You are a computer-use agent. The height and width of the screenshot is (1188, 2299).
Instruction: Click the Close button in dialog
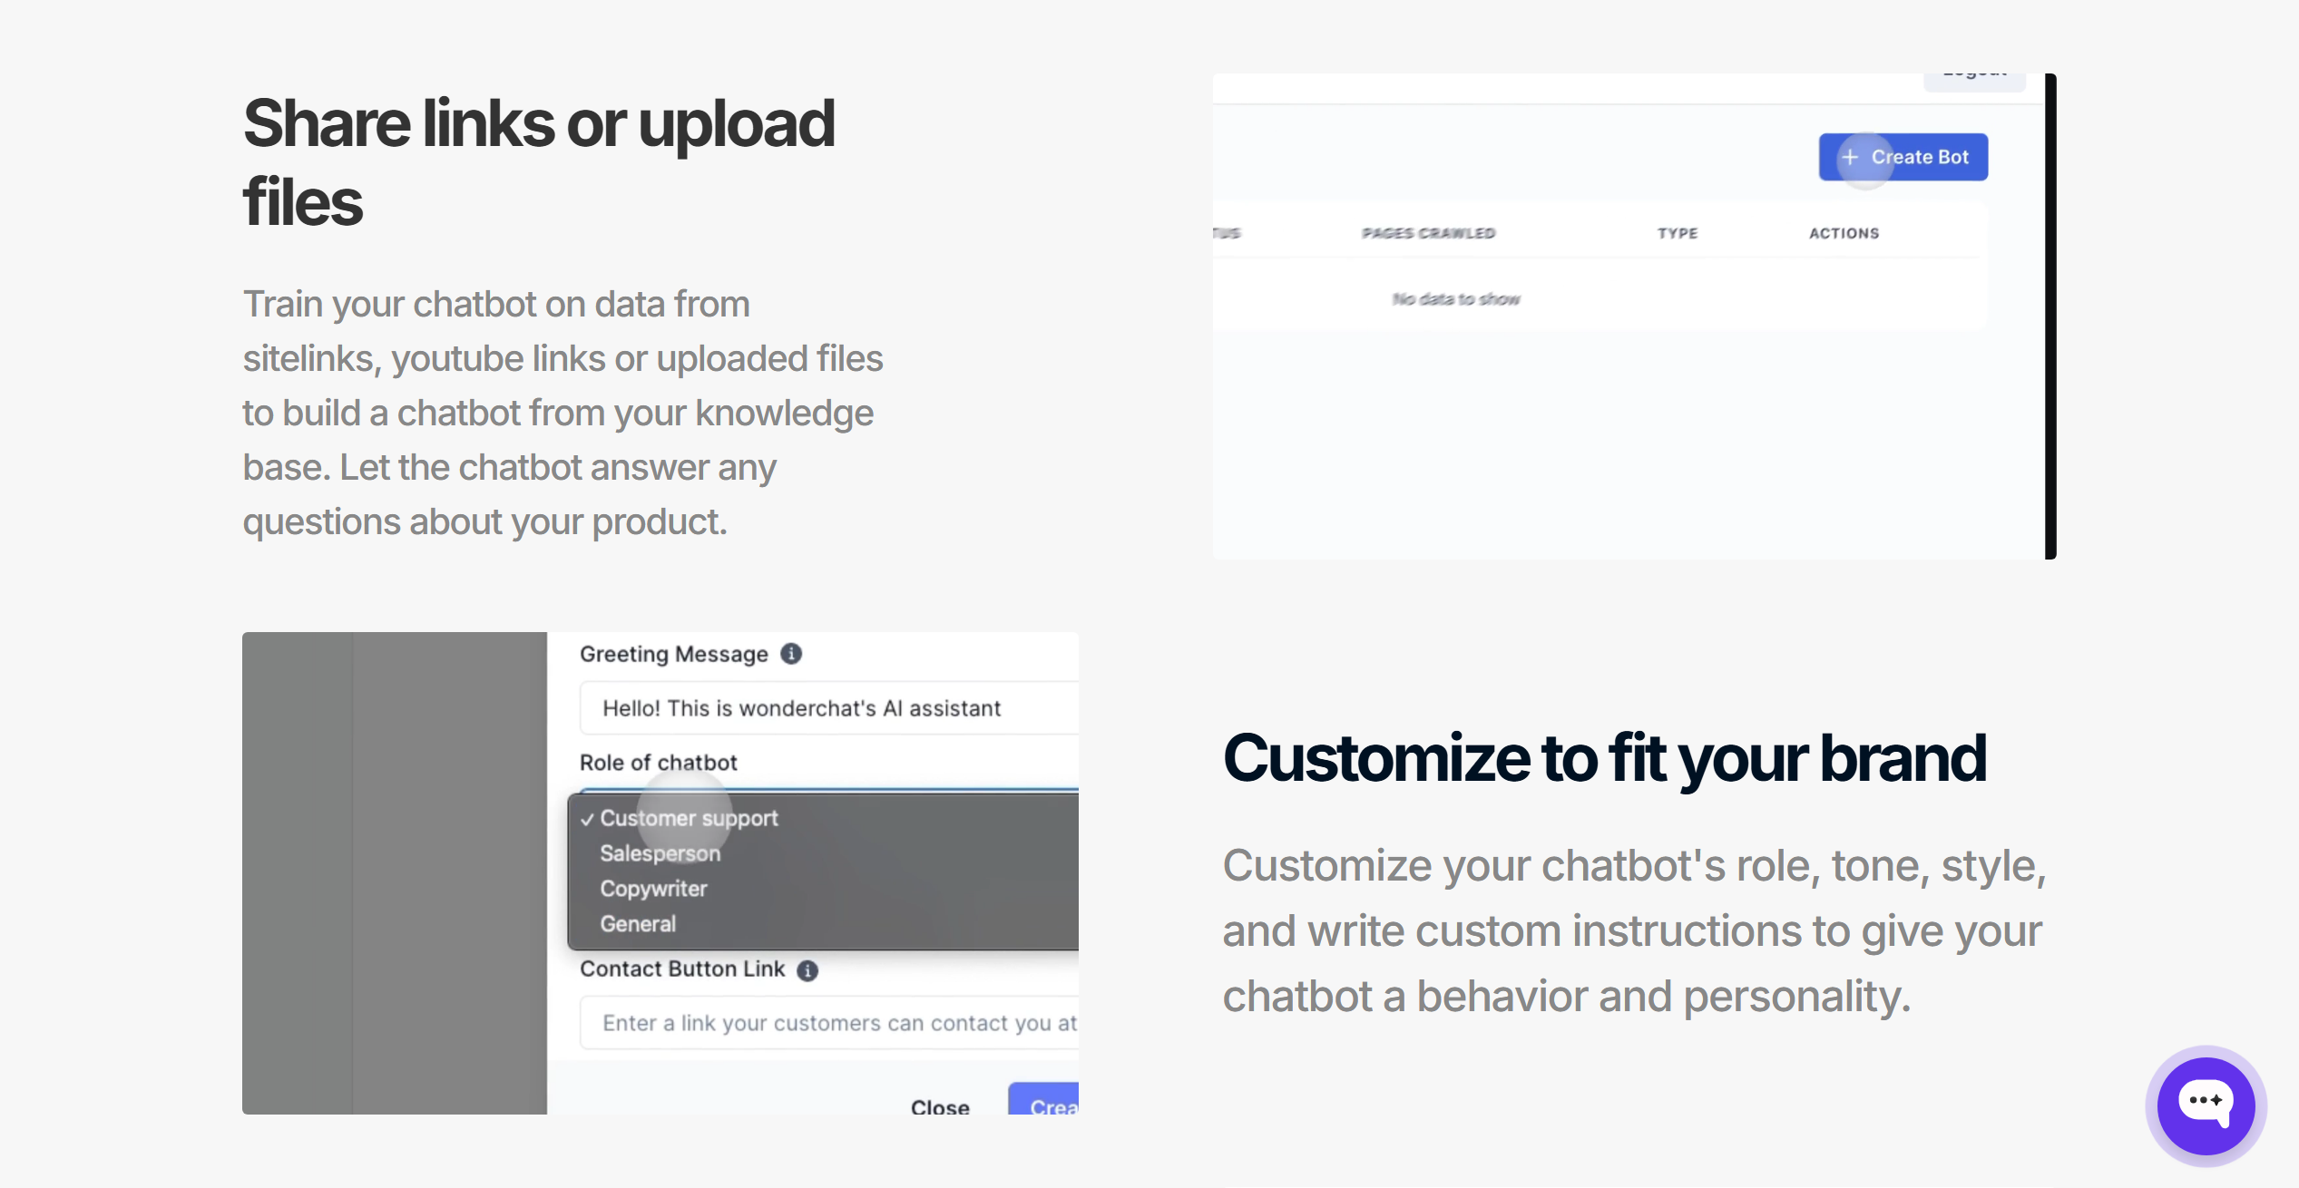point(940,1106)
